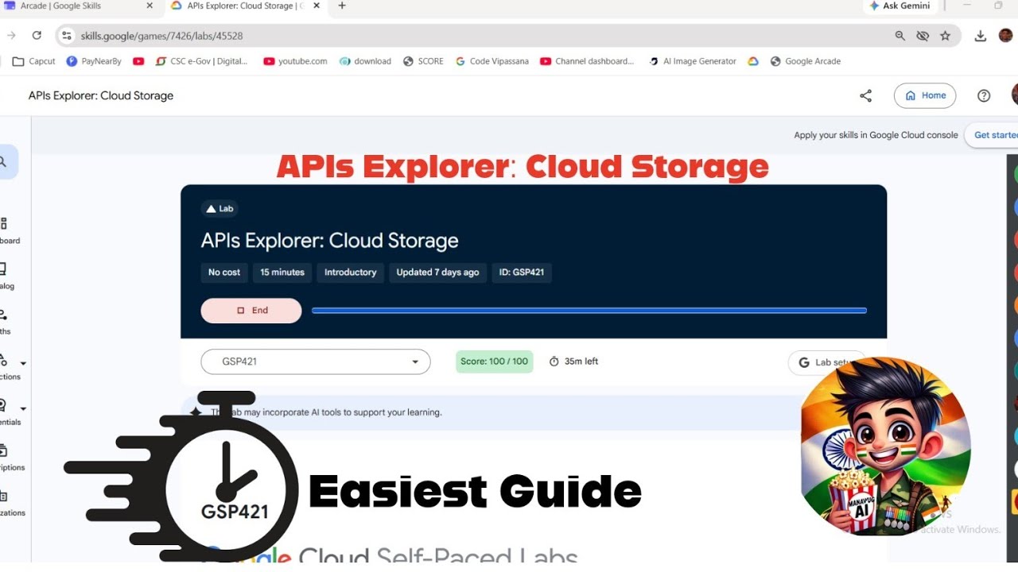This screenshot has height=572, width=1018.
Task: Open the site information icon
Action: click(67, 36)
